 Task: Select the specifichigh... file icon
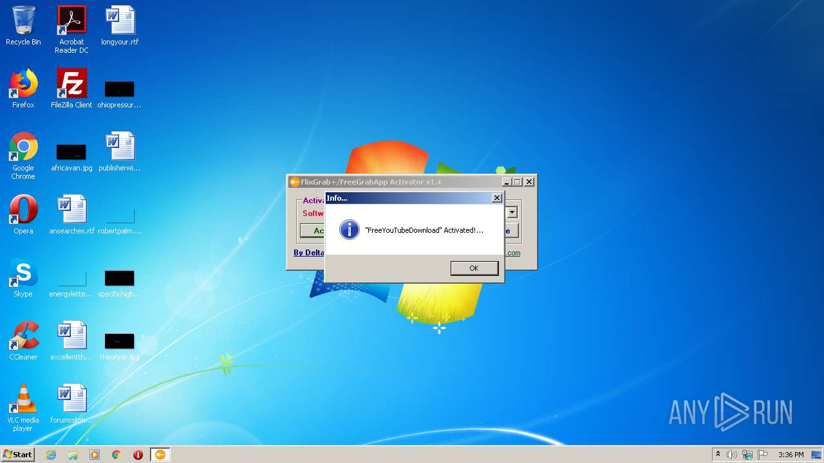[120, 283]
